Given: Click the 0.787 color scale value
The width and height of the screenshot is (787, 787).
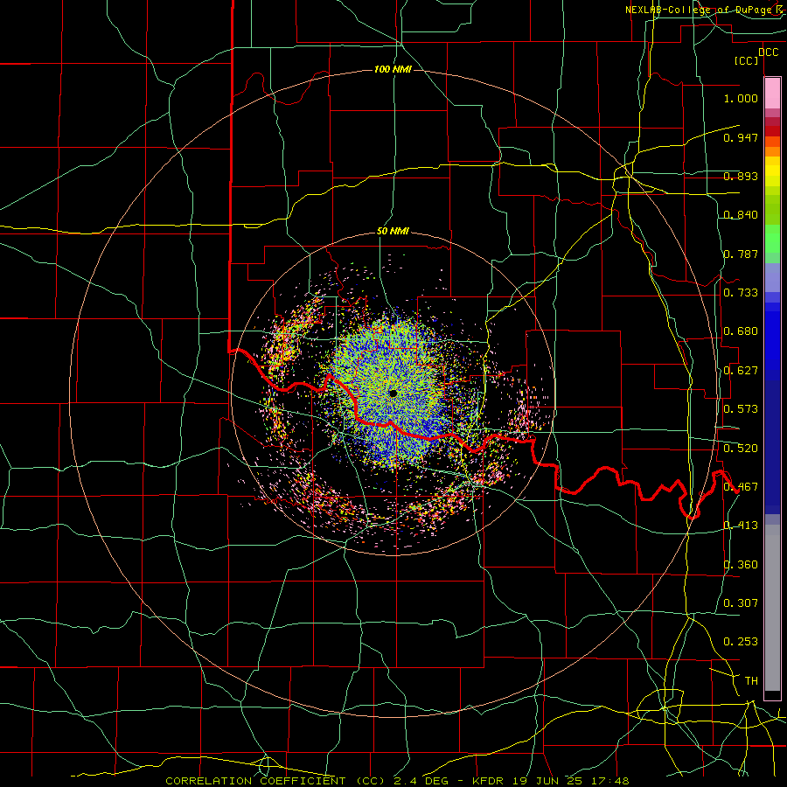Looking at the screenshot, I should (x=741, y=254).
